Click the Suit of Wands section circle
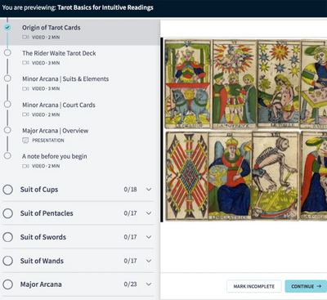Screen dimensions: 327x300 point(8,261)
